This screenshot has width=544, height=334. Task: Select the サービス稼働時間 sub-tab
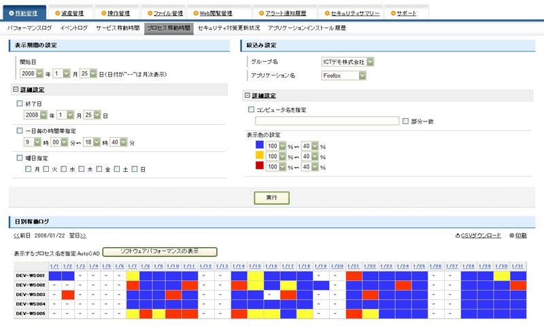tap(118, 28)
